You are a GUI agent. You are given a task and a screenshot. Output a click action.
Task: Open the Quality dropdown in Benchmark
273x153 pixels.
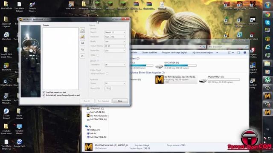pos(115,42)
